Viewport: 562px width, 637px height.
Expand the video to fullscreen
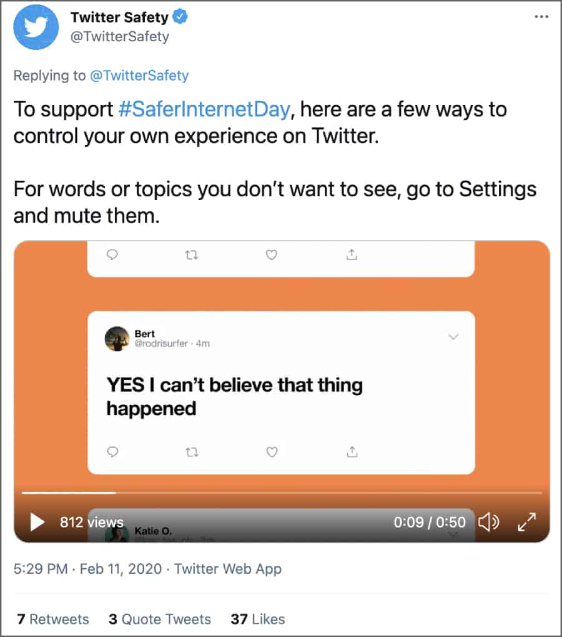coord(528,521)
